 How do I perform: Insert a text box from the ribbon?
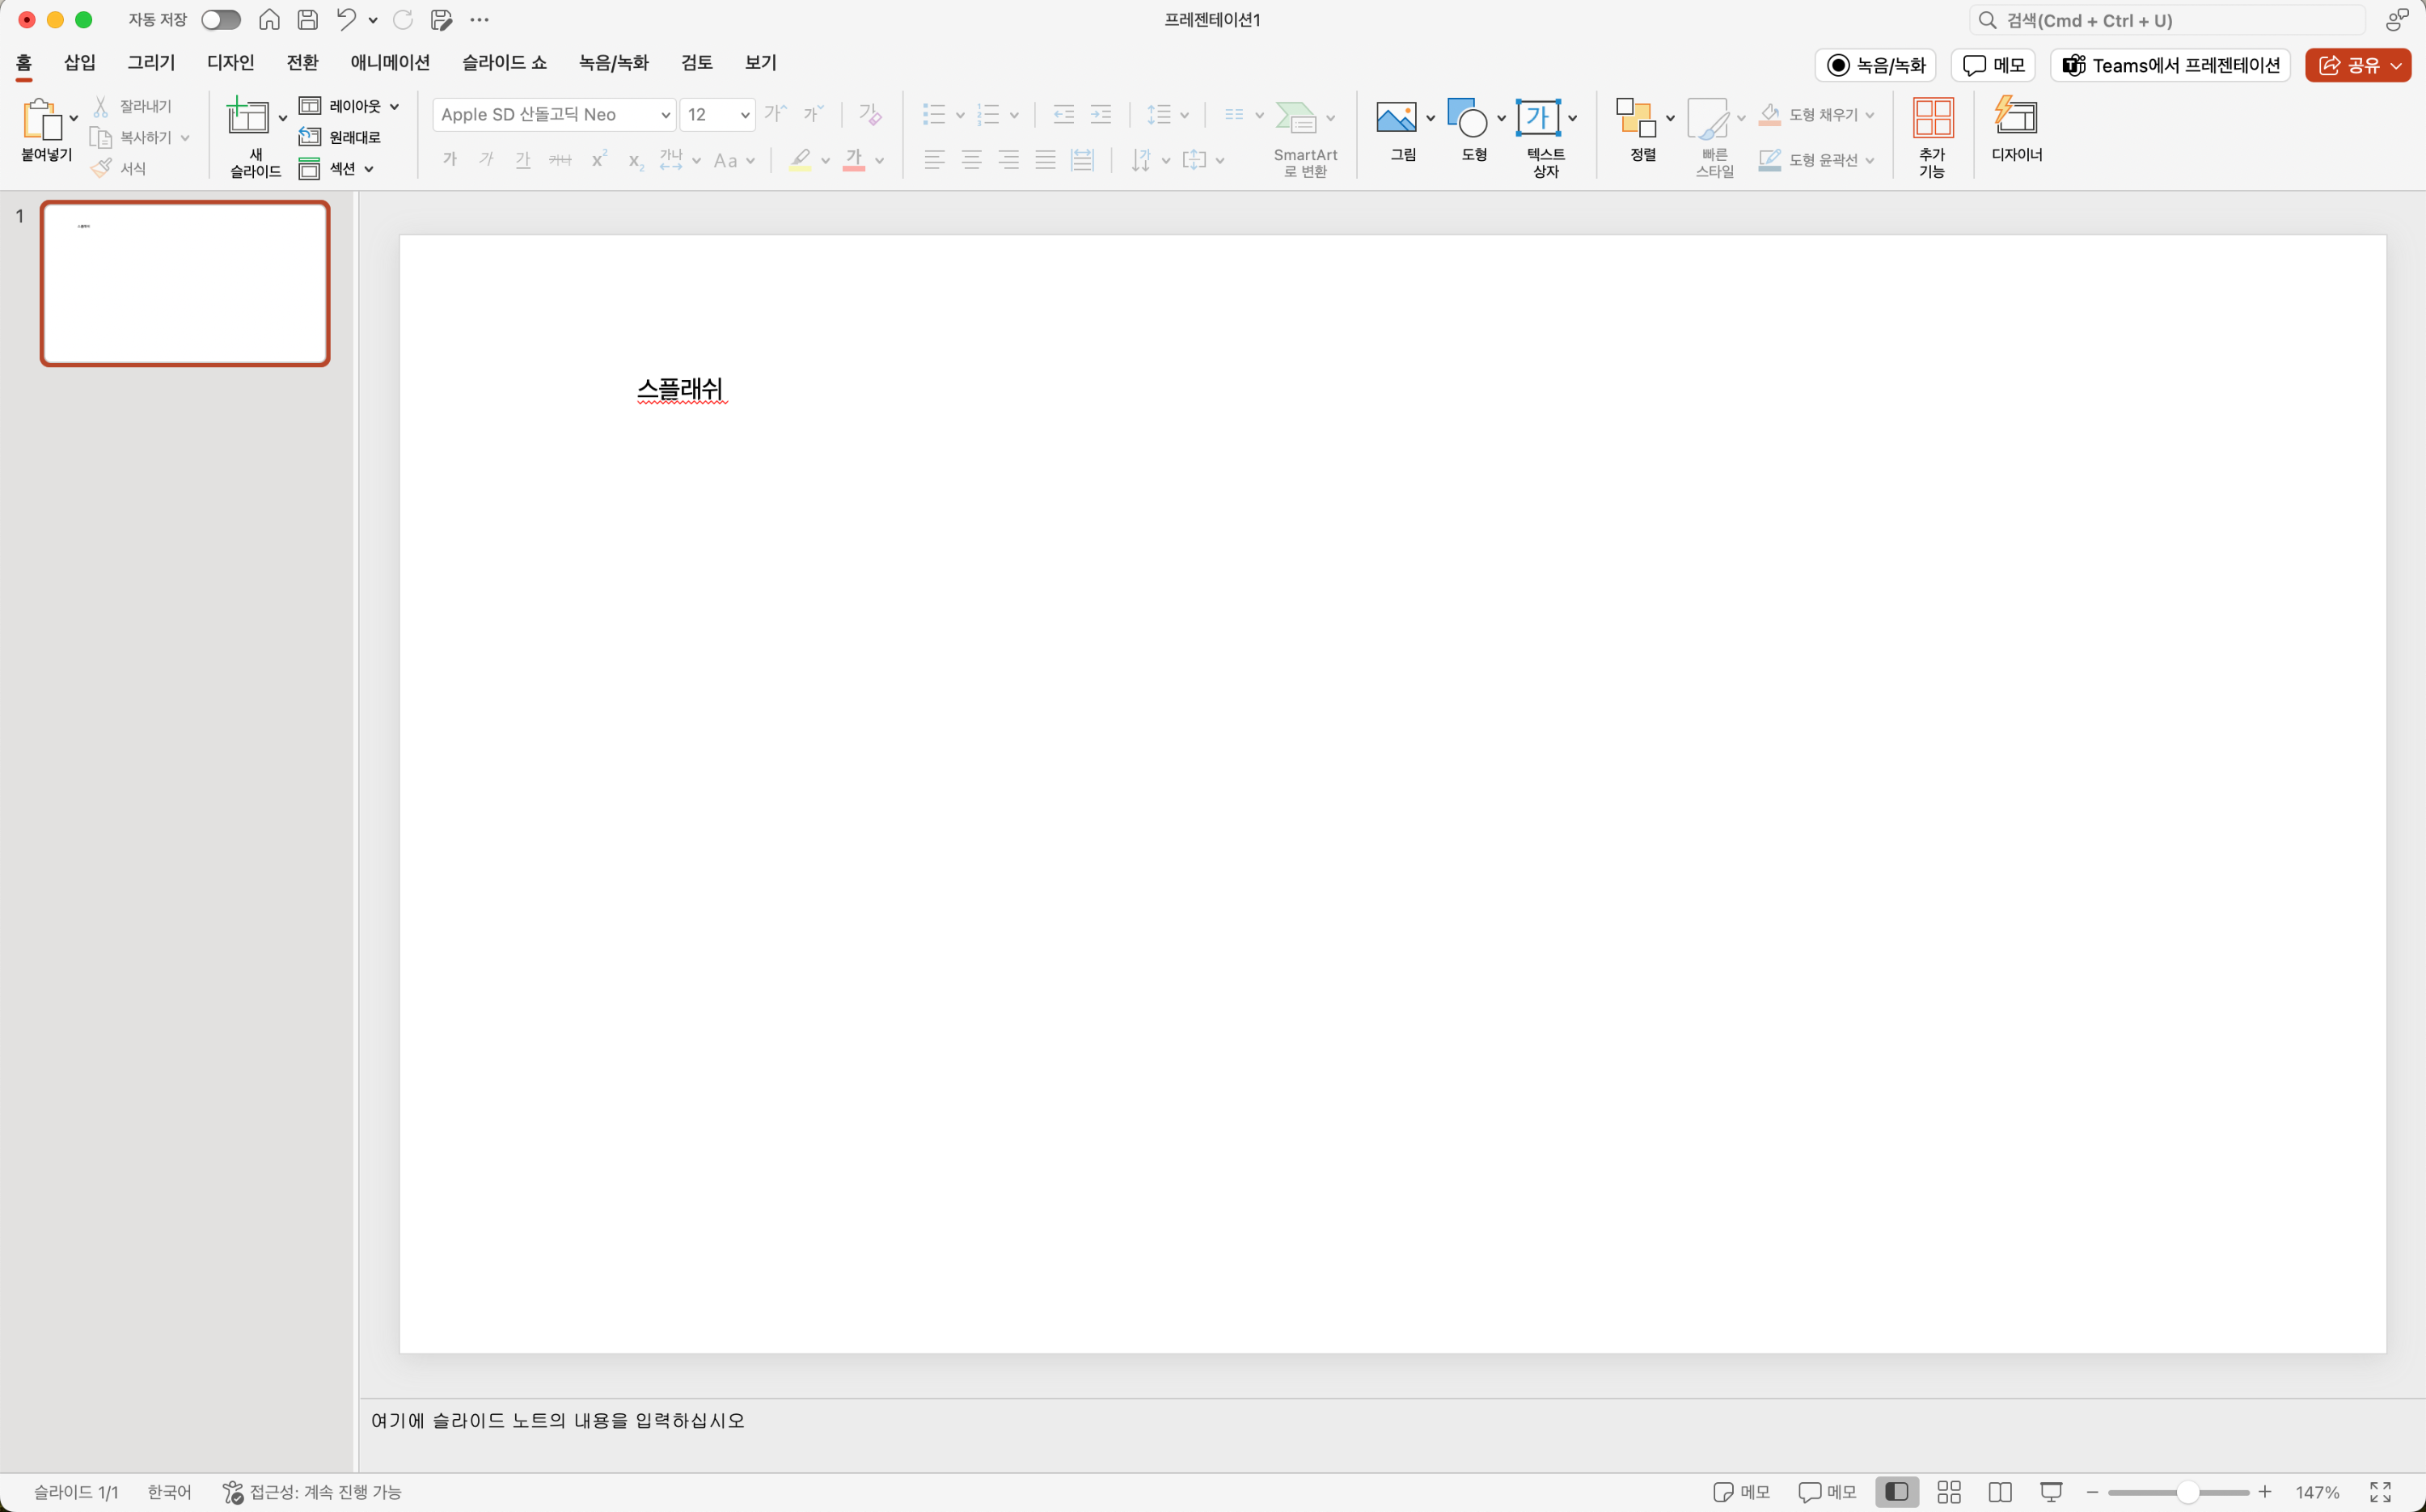click(1537, 119)
